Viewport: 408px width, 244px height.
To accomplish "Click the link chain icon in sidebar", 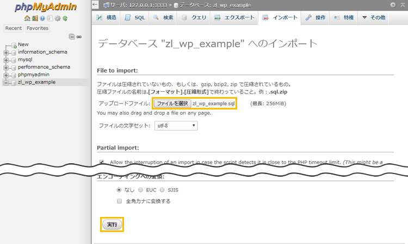I will [79, 36].
